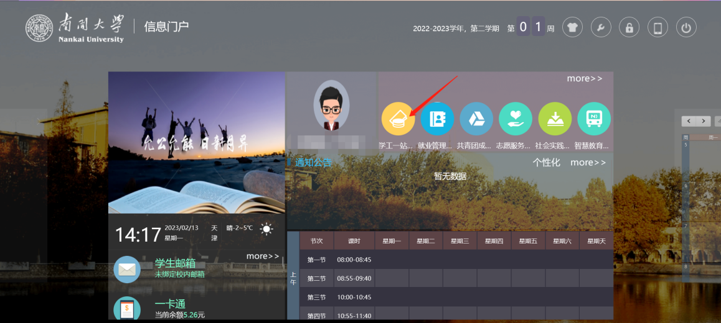The height and width of the screenshot is (323, 721).
Task: Click the 社会实践 social practice icon
Action: tap(555, 119)
